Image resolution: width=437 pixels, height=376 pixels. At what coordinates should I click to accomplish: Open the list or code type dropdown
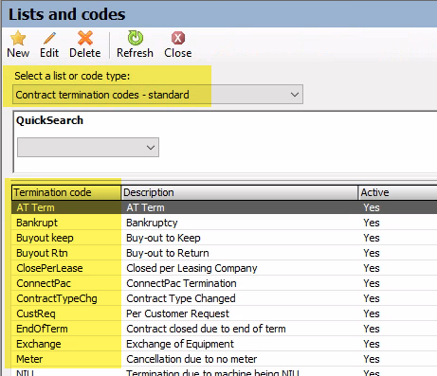(157, 95)
